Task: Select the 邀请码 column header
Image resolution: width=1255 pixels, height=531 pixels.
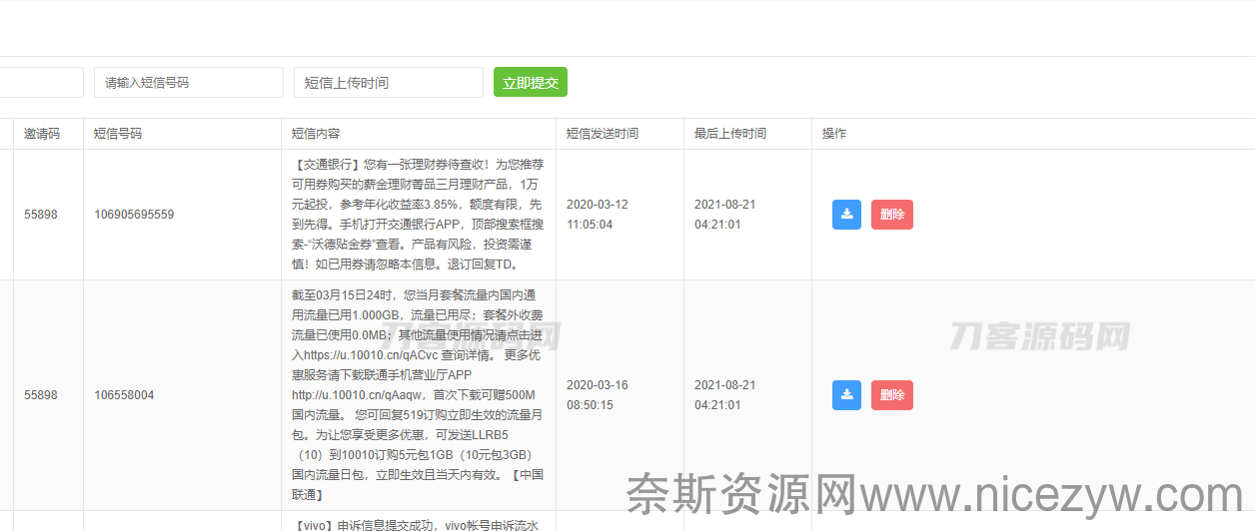Action: (x=42, y=134)
